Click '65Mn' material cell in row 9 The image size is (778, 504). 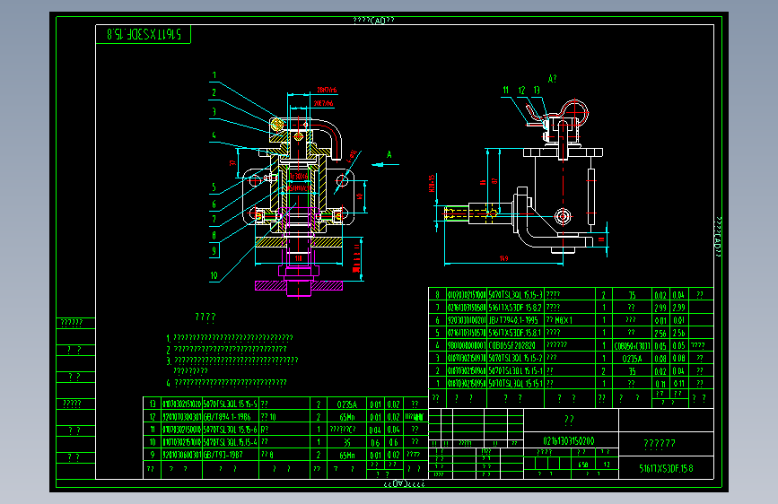click(x=347, y=455)
